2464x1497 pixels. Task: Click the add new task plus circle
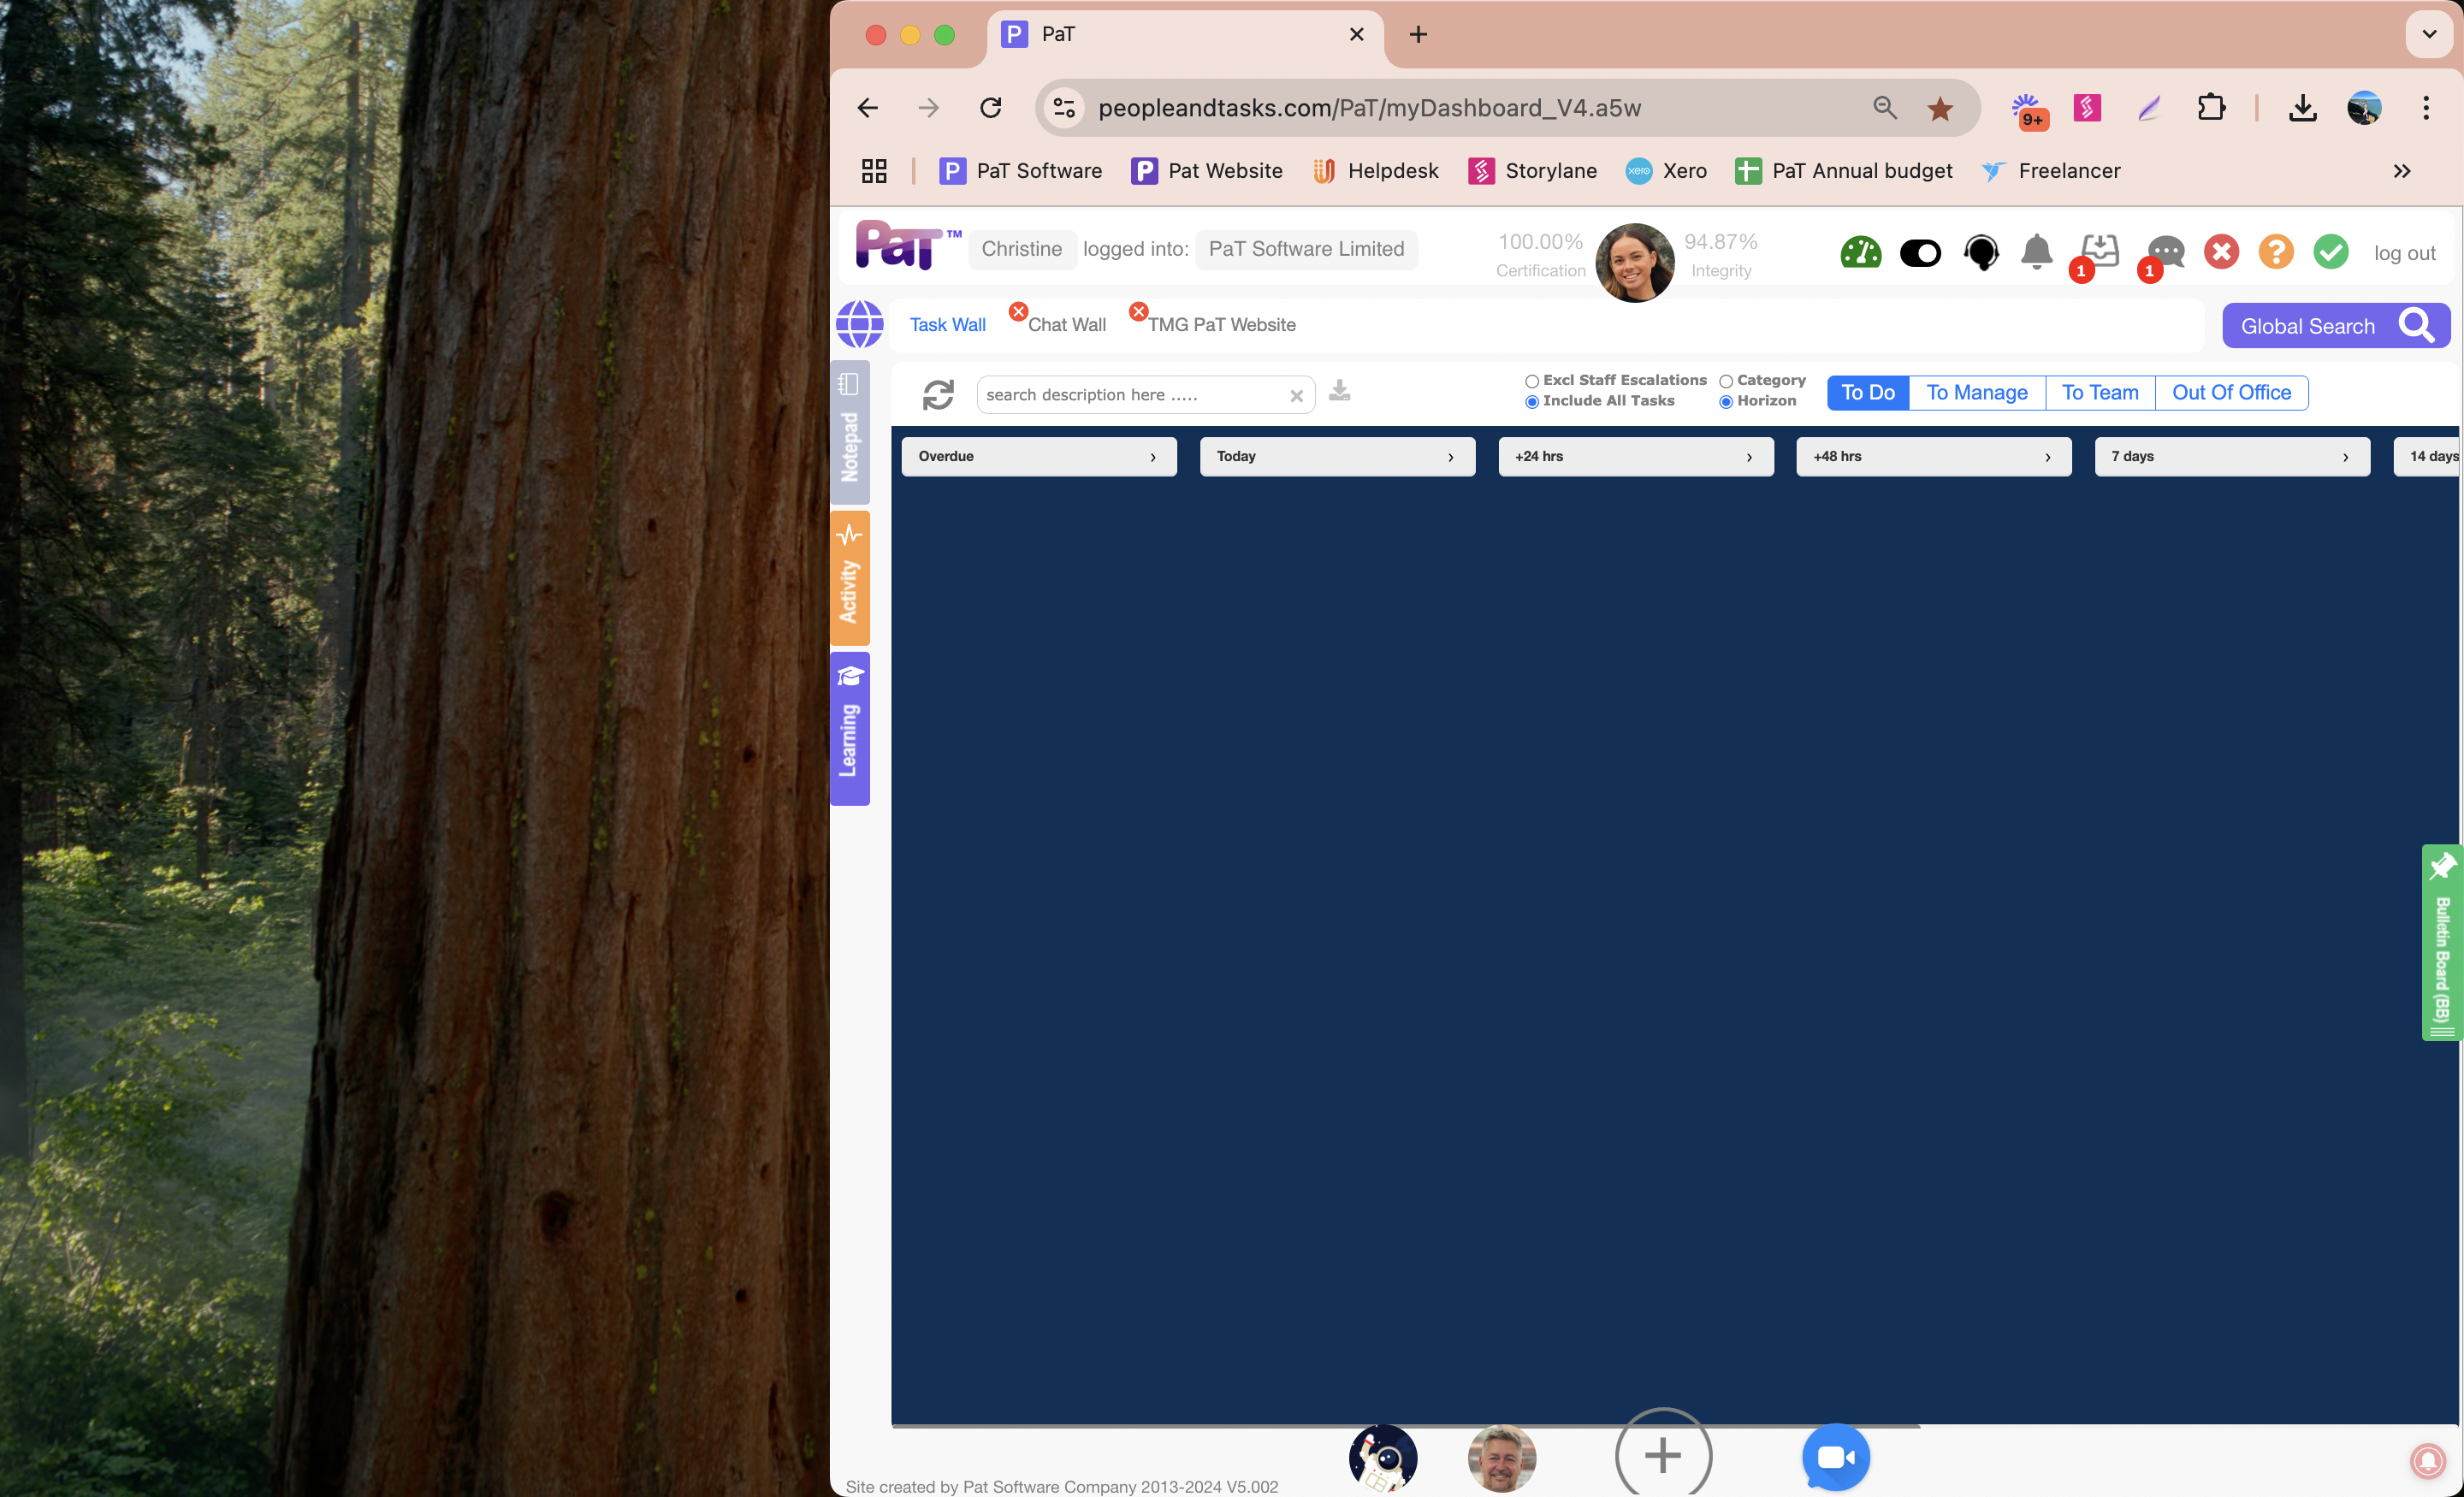(1662, 1456)
